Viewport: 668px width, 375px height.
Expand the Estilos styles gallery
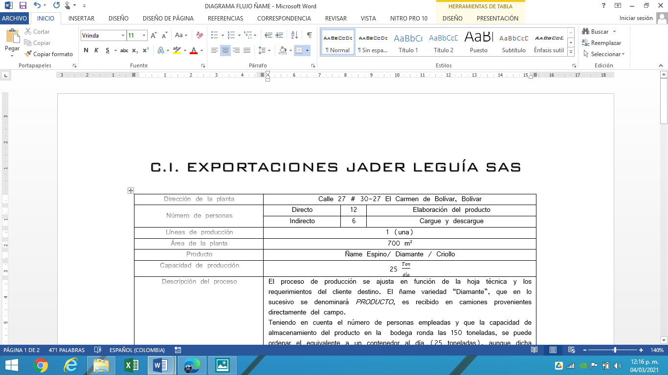click(571, 52)
